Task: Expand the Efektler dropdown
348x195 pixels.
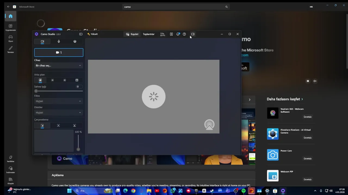Action: click(x=58, y=113)
